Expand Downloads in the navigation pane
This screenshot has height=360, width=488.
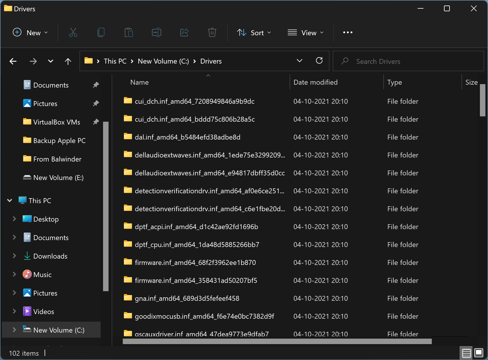click(x=14, y=256)
